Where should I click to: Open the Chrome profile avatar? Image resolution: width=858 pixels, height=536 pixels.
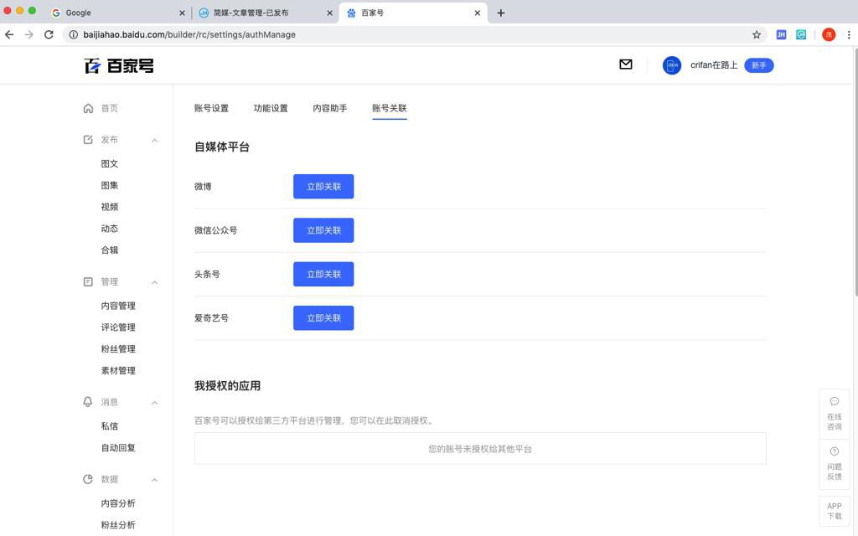829,34
